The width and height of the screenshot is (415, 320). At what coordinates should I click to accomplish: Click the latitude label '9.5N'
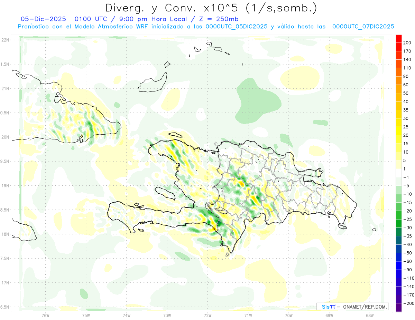coord(5,161)
